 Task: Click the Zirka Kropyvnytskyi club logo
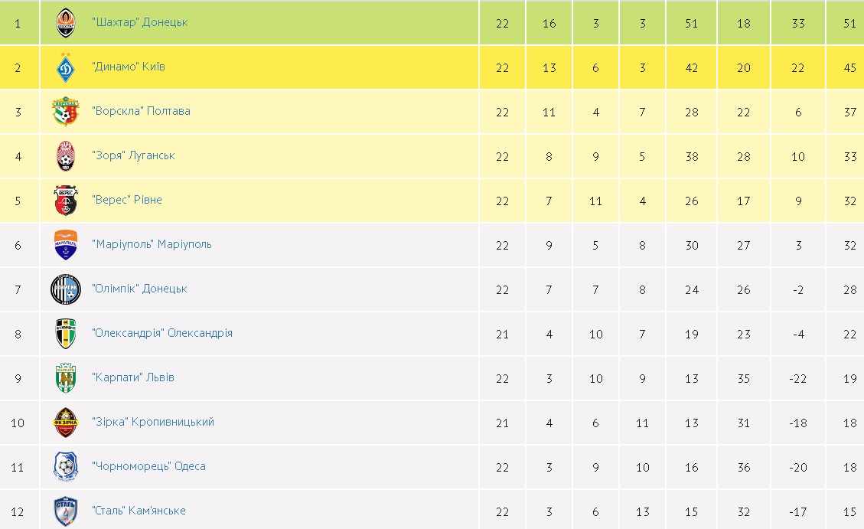point(66,423)
